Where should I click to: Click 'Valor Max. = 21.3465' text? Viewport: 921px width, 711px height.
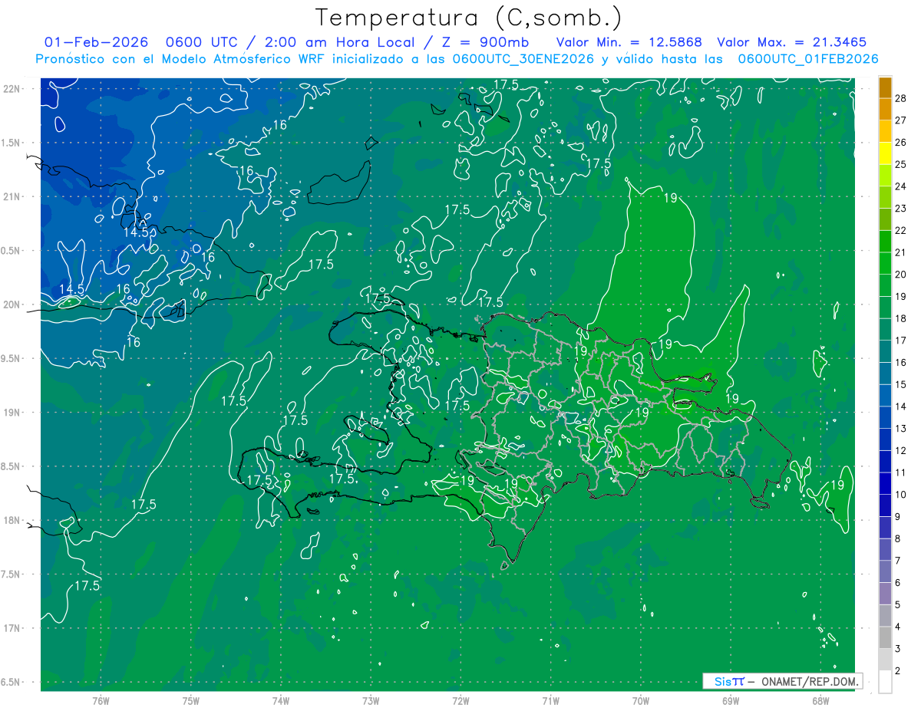point(793,42)
